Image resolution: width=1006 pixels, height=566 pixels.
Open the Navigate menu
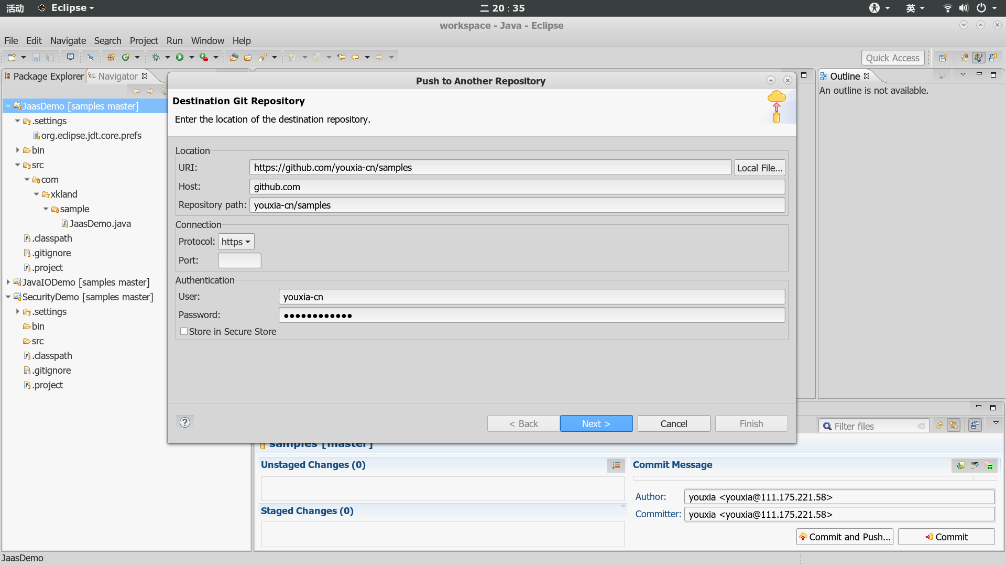point(68,41)
